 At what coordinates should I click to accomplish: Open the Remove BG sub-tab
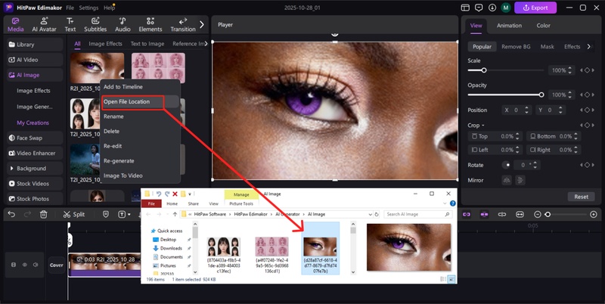[x=516, y=46]
